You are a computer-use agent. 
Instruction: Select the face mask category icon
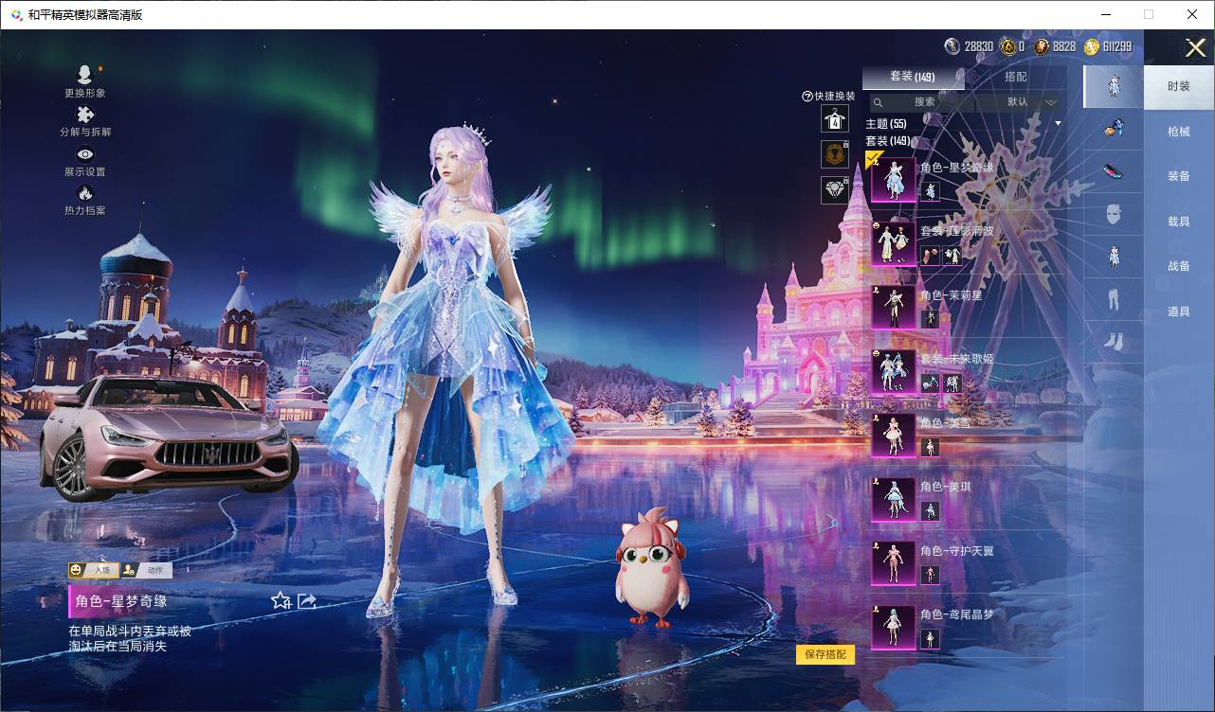pyautogui.click(x=1114, y=215)
